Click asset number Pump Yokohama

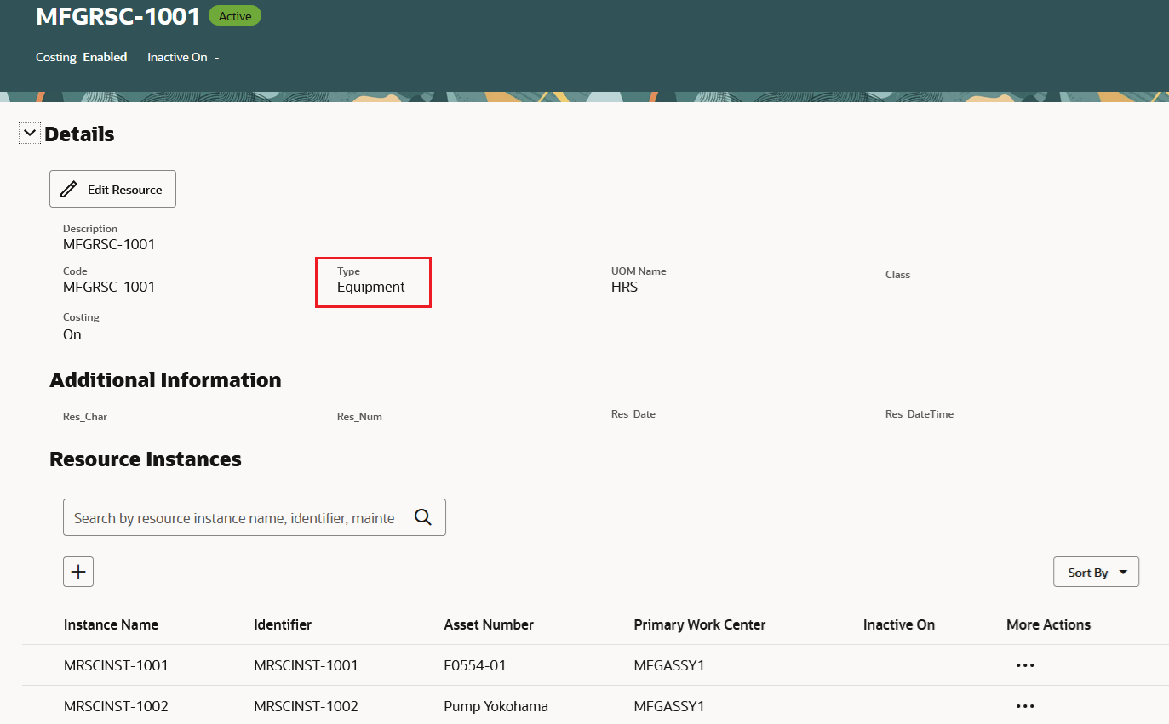[x=496, y=706]
